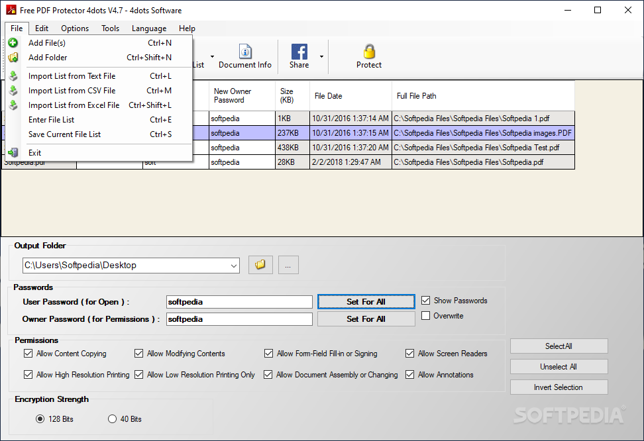Screen dimensions: 644x441
Task: Click the Protect padlock icon
Action: pyautogui.click(x=369, y=52)
